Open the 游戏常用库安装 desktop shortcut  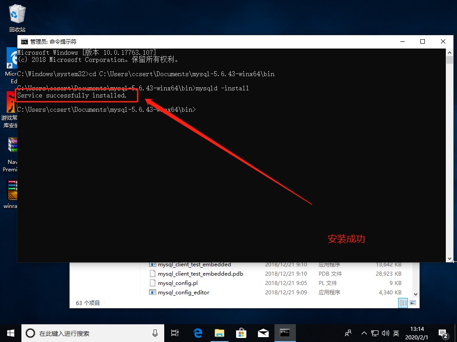tap(10, 110)
